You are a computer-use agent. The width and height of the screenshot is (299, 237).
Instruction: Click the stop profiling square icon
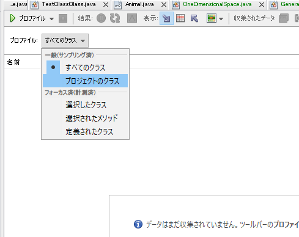tap(63, 18)
